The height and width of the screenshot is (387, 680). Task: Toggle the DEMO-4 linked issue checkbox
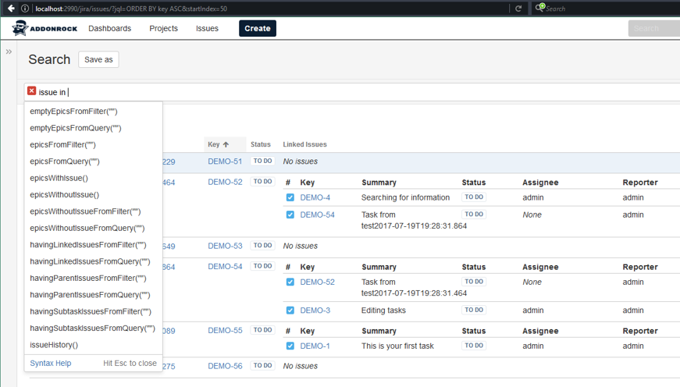click(290, 197)
